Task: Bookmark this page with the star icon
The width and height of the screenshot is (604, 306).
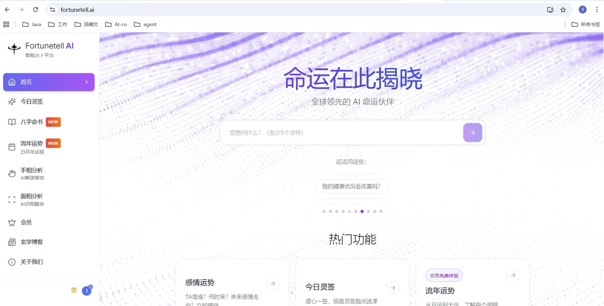Action: point(563,10)
